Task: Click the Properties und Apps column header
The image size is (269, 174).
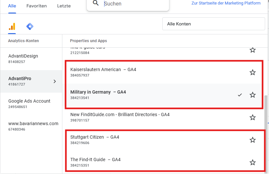Action: [x=88, y=41]
